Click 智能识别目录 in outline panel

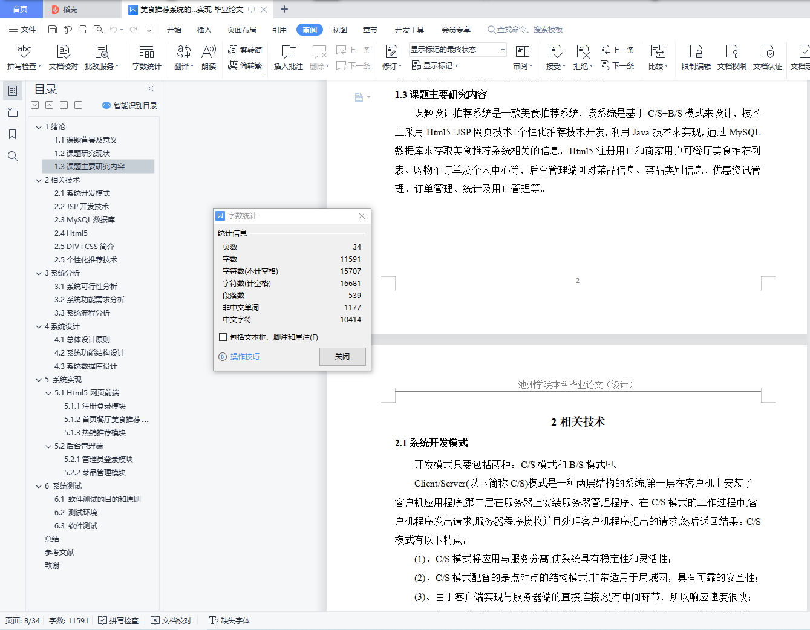pos(130,105)
